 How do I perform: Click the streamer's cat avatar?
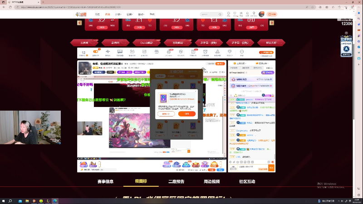click(x=85, y=68)
